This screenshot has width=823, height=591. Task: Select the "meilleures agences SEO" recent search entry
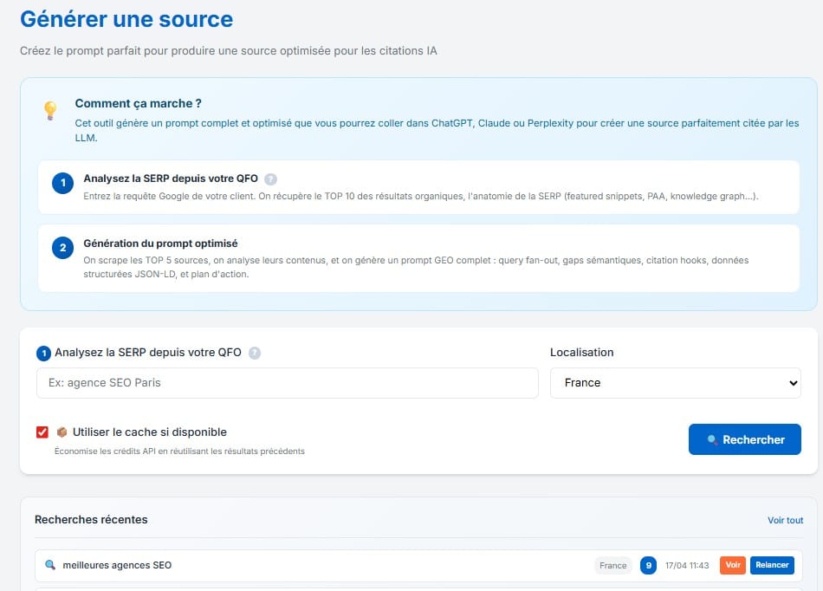117,565
